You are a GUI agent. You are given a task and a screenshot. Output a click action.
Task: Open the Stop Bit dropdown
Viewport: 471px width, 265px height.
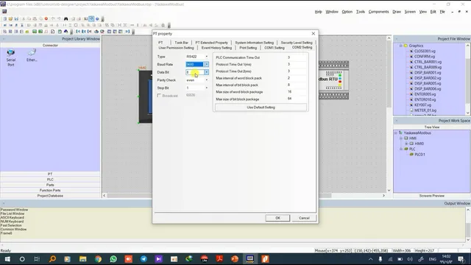[196, 88]
